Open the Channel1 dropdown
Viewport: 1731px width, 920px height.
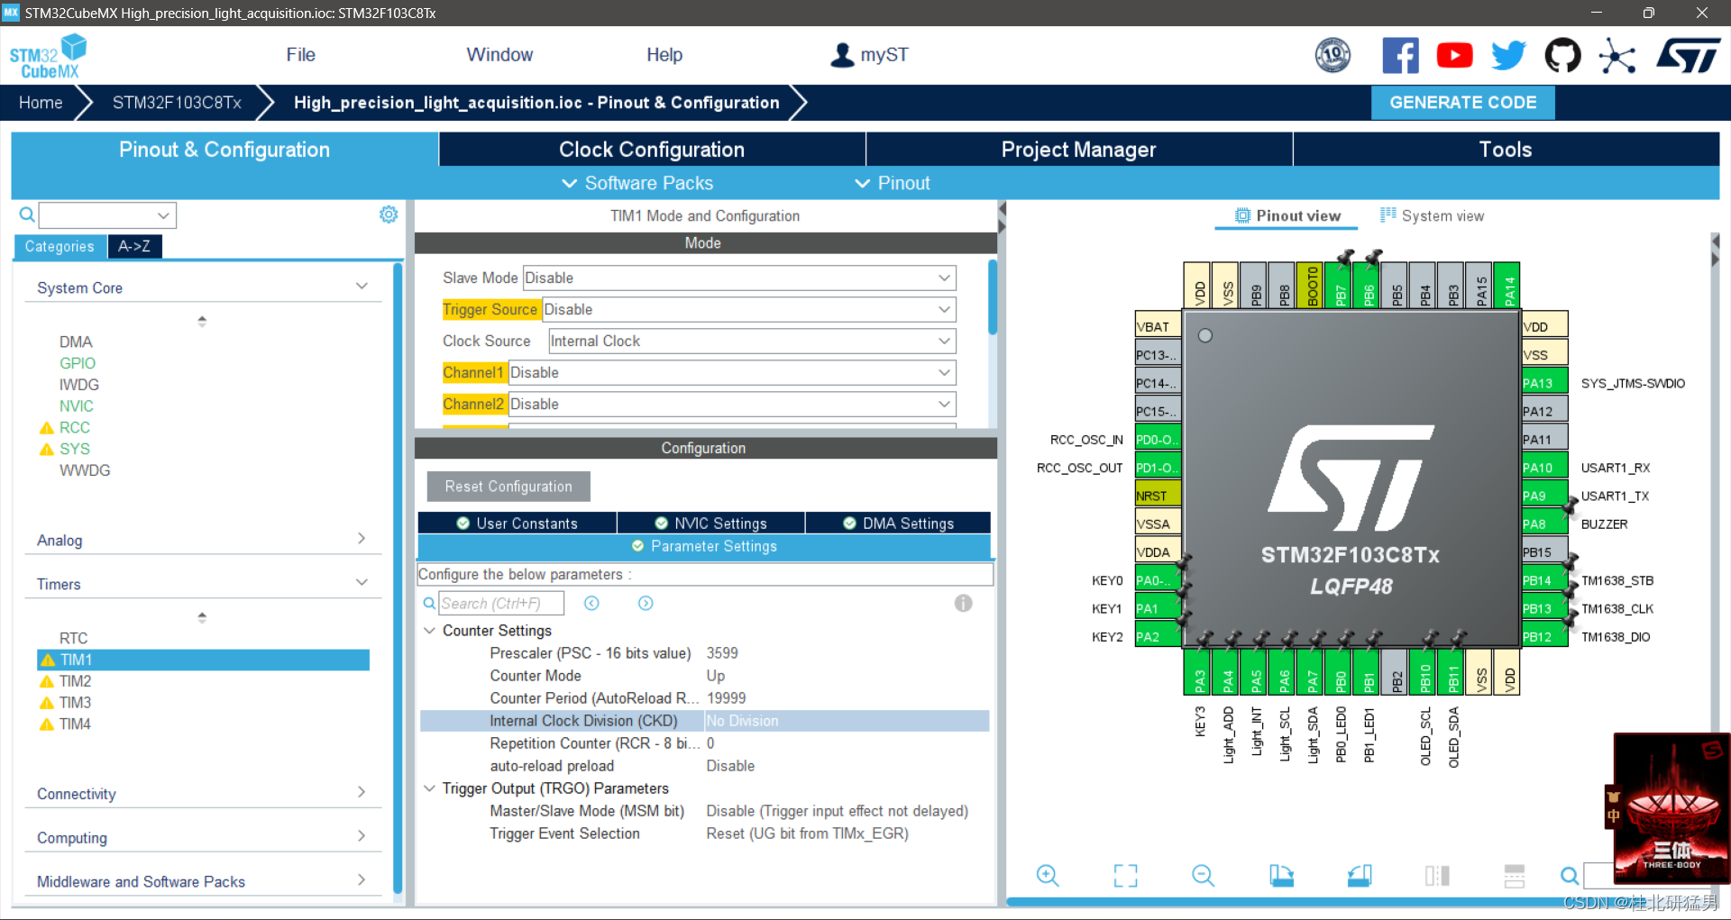point(732,372)
